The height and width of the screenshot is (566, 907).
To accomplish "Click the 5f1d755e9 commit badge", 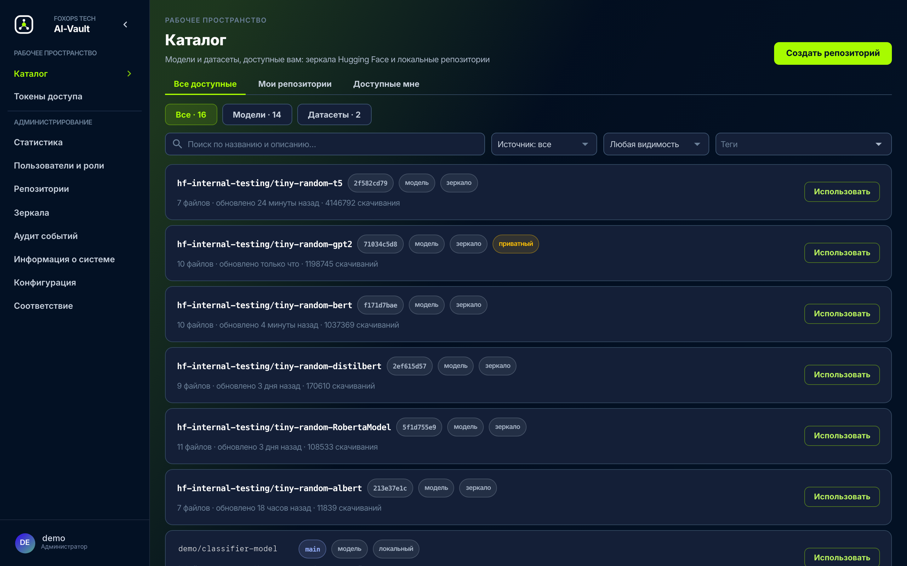I will (x=419, y=427).
